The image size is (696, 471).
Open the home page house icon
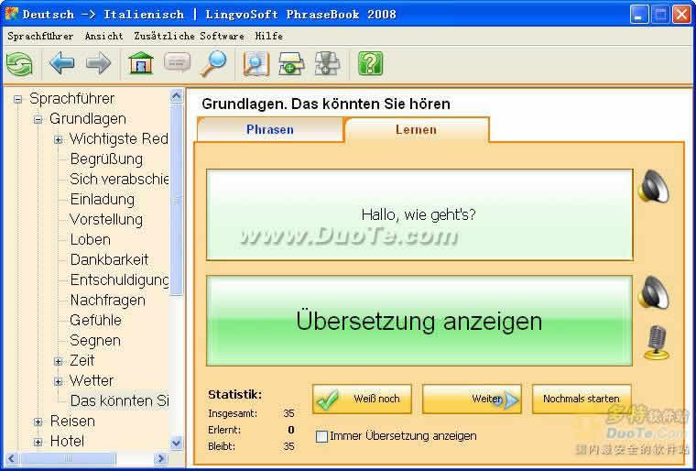pos(141,63)
